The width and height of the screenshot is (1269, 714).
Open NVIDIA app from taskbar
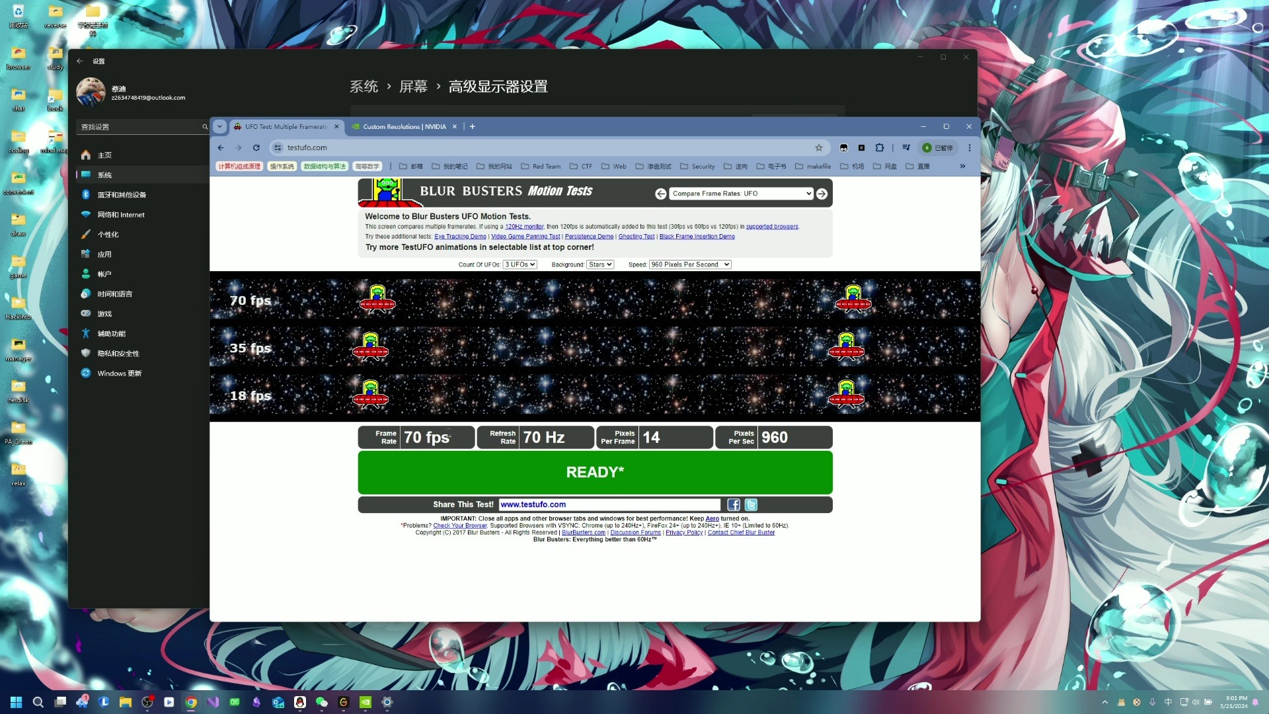tap(365, 702)
